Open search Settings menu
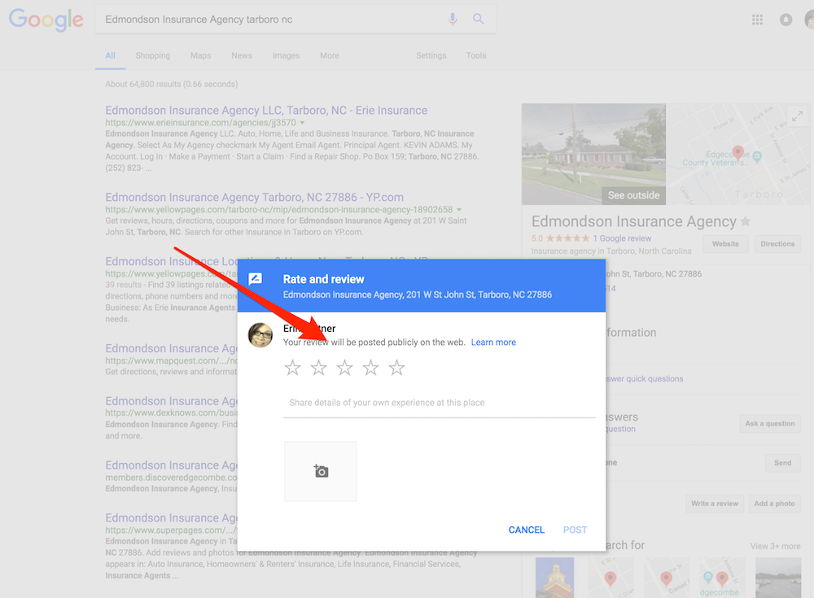 tap(431, 55)
